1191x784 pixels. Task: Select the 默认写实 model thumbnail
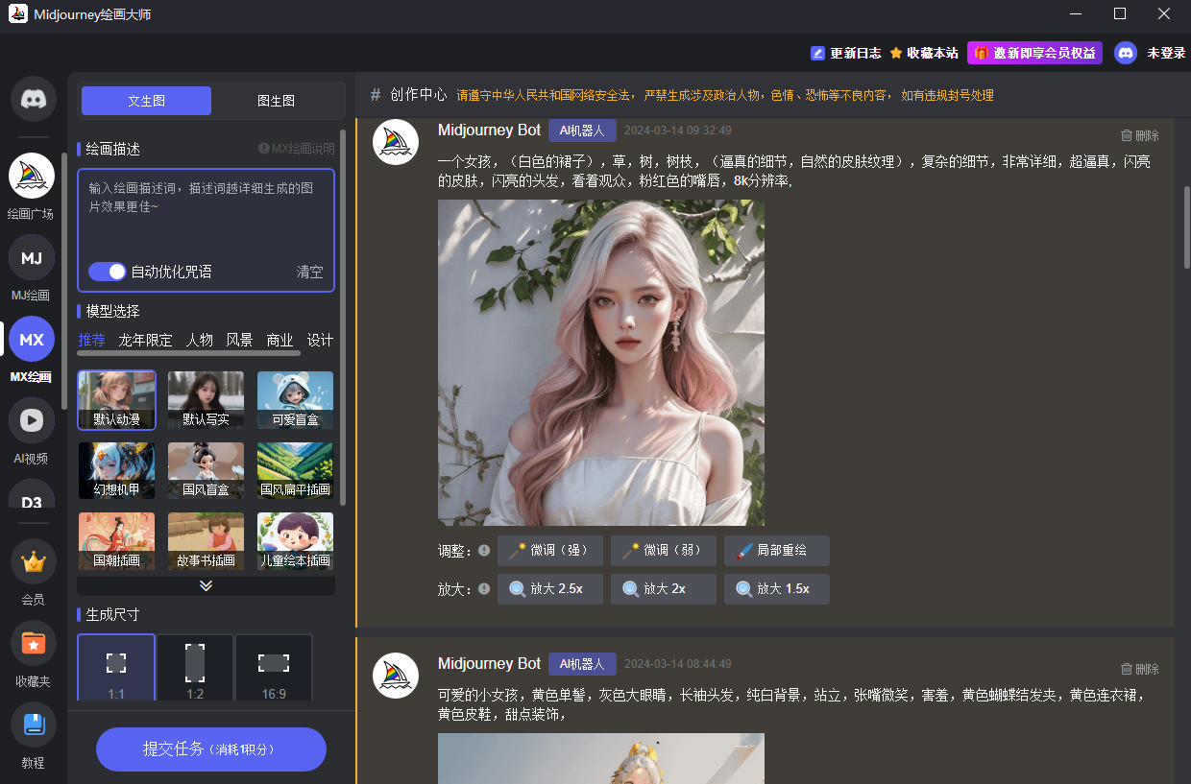pos(206,399)
